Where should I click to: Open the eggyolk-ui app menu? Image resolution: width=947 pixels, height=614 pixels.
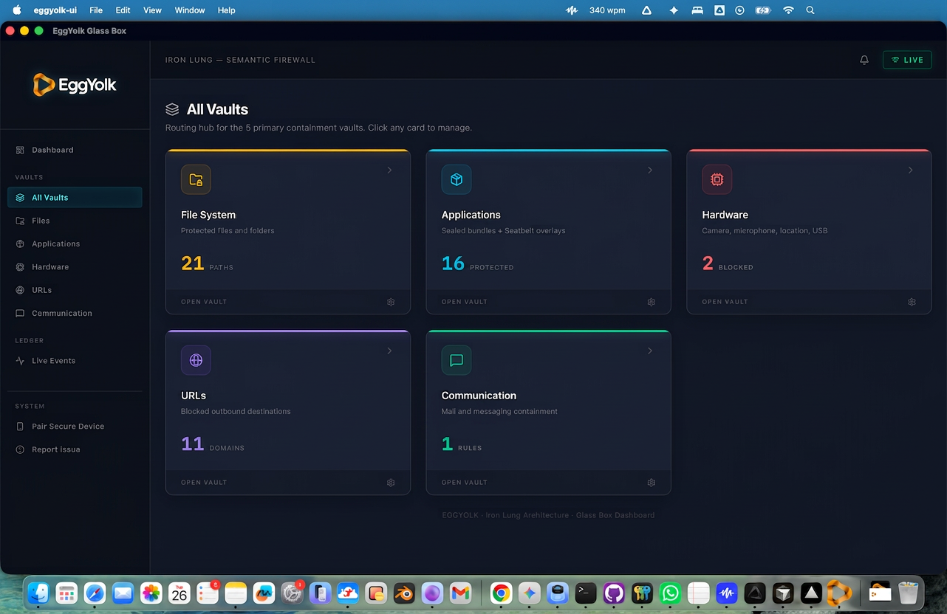pyautogui.click(x=55, y=10)
